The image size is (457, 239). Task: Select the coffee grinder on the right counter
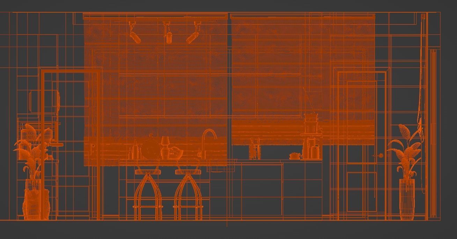[311, 136]
